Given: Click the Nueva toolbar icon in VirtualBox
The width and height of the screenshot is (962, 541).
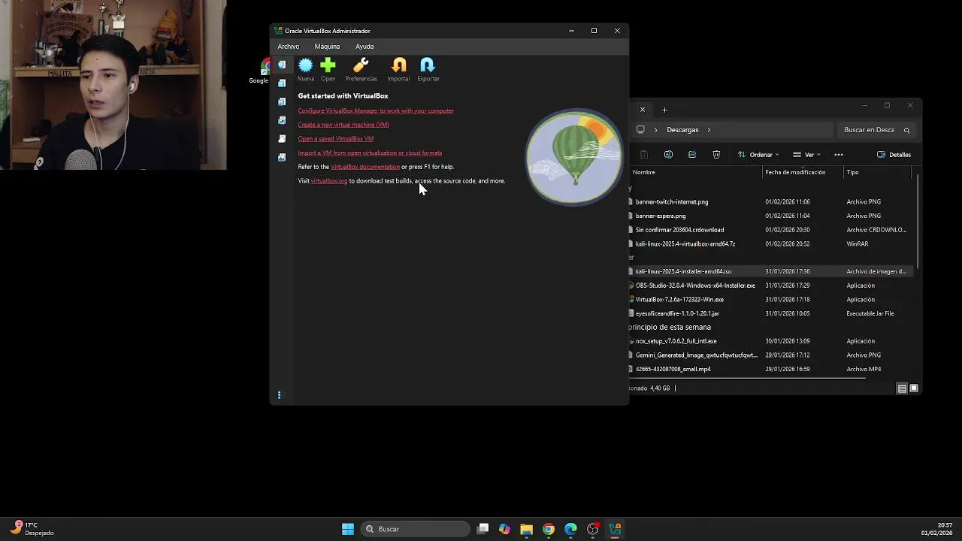Looking at the screenshot, I should click(x=305, y=66).
